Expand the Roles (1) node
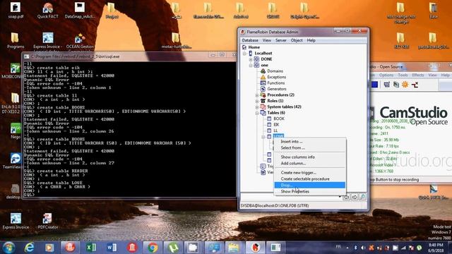Image resolution: width=452 pixels, height=254 pixels. pyautogui.click(x=257, y=101)
